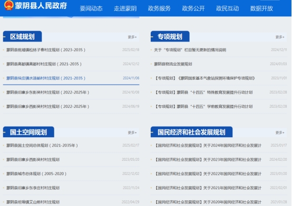Image resolution: width=292 pixels, height=206 pixels.
Task: Open the 走进蒙阴 navigation menu
Action: tap(125, 8)
